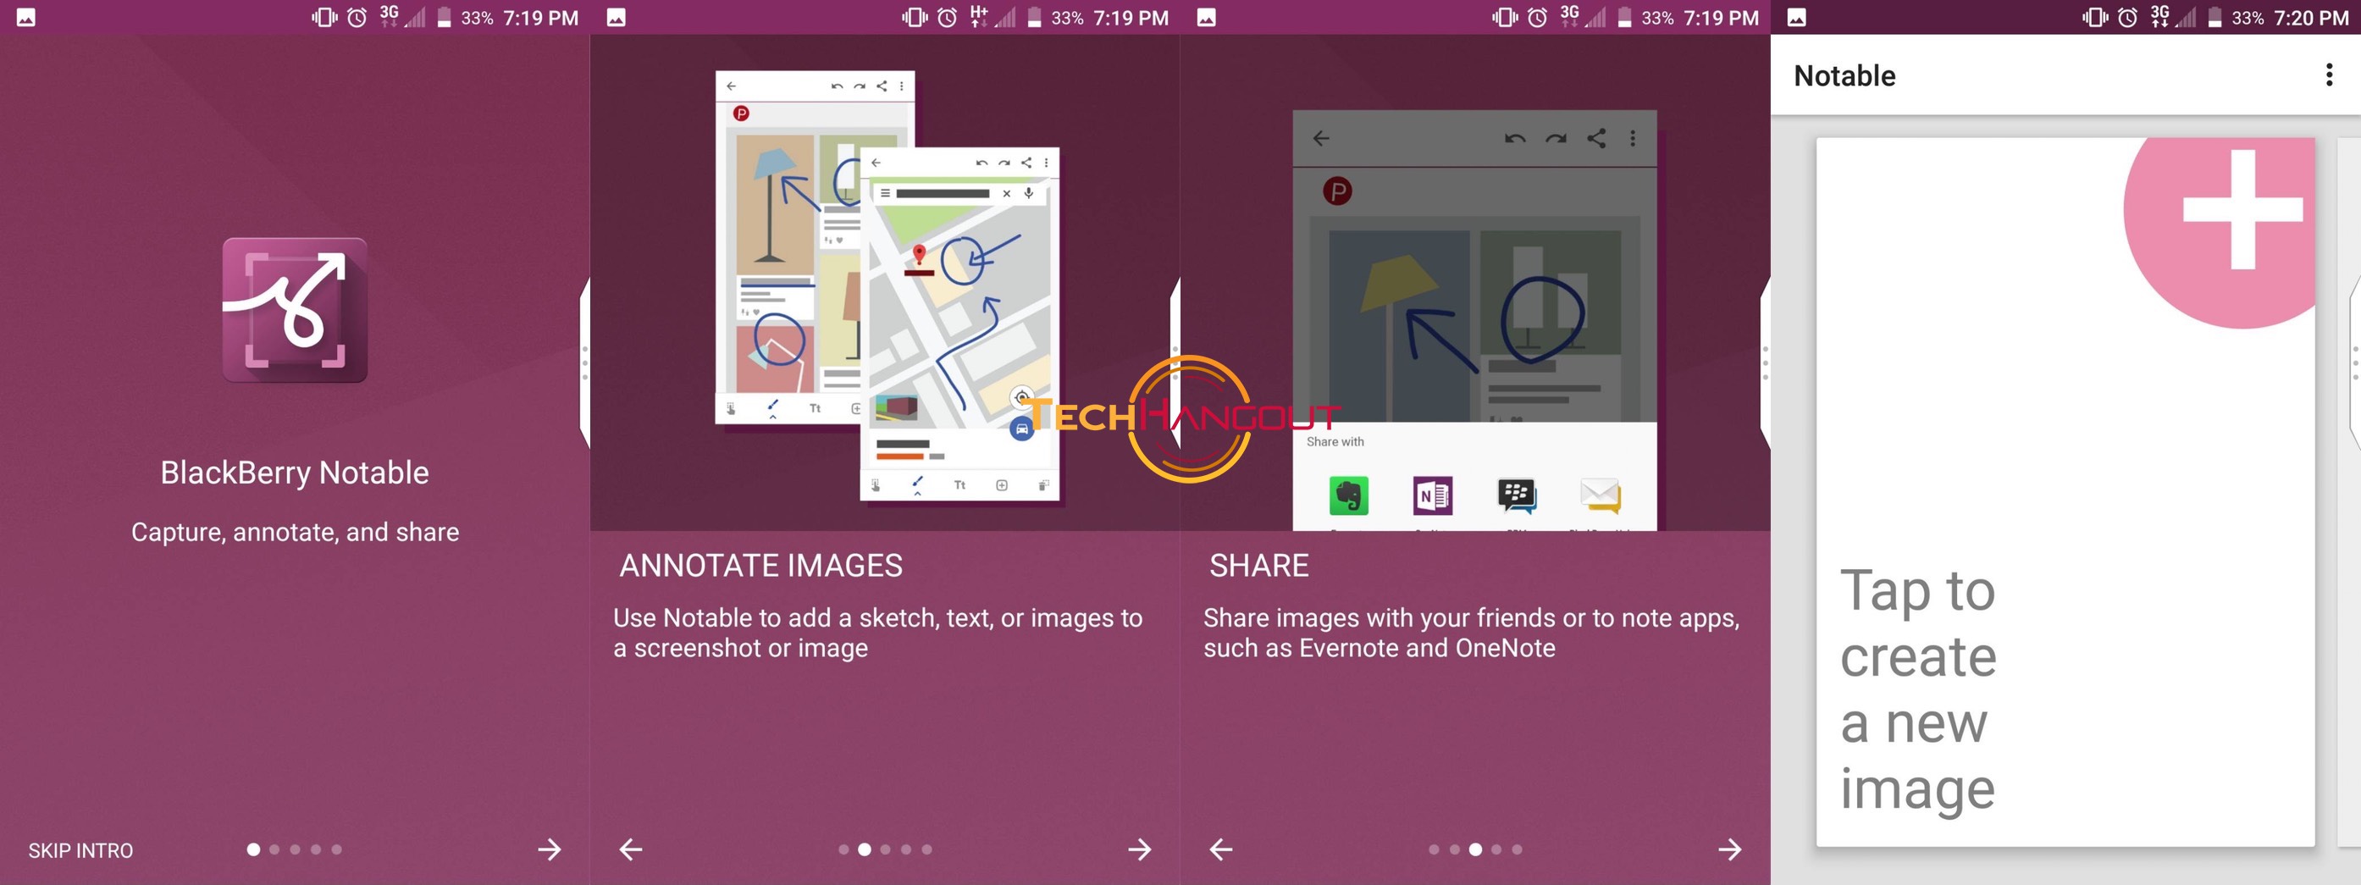2361x885 pixels.
Task: Tap redo icon in Share screen illustration toolbar
Action: pos(1556,138)
